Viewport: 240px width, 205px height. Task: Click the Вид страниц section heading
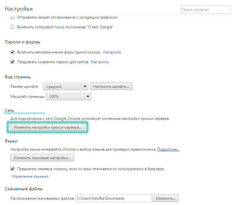point(18,77)
